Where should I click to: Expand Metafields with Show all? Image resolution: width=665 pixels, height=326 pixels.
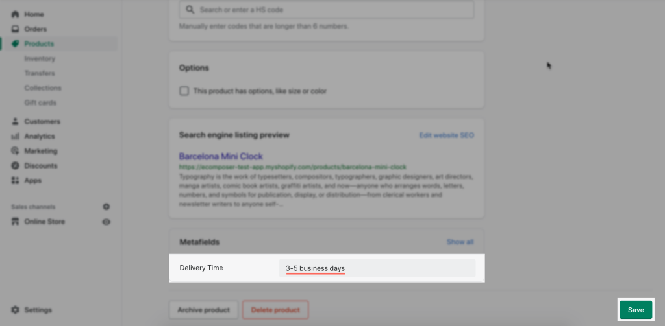(x=460, y=242)
